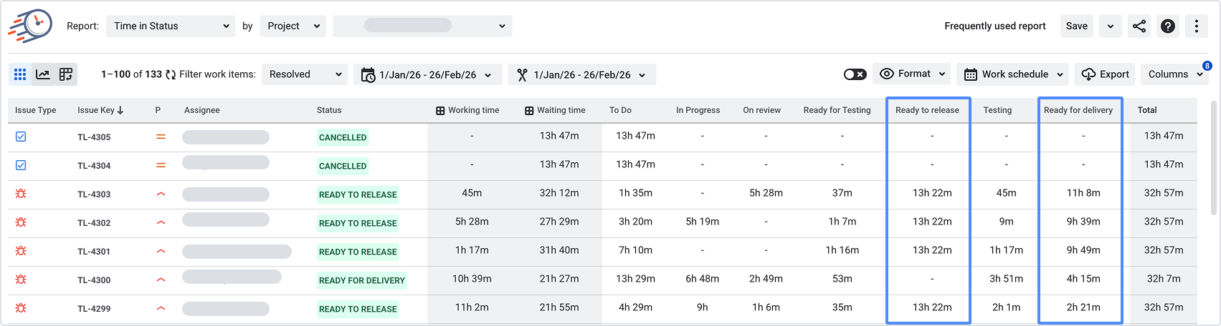Expand the arrow next to Save
This screenshot has height=326, width=1221.
click(1111, 26)
